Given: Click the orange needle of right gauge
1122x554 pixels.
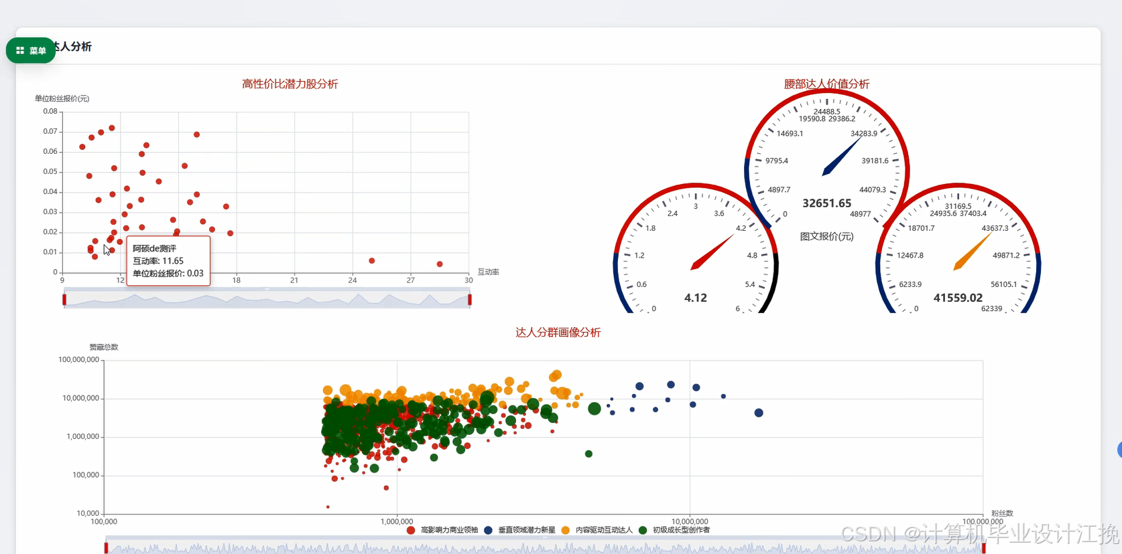Looking at the screenshot, I should point(973,252).
